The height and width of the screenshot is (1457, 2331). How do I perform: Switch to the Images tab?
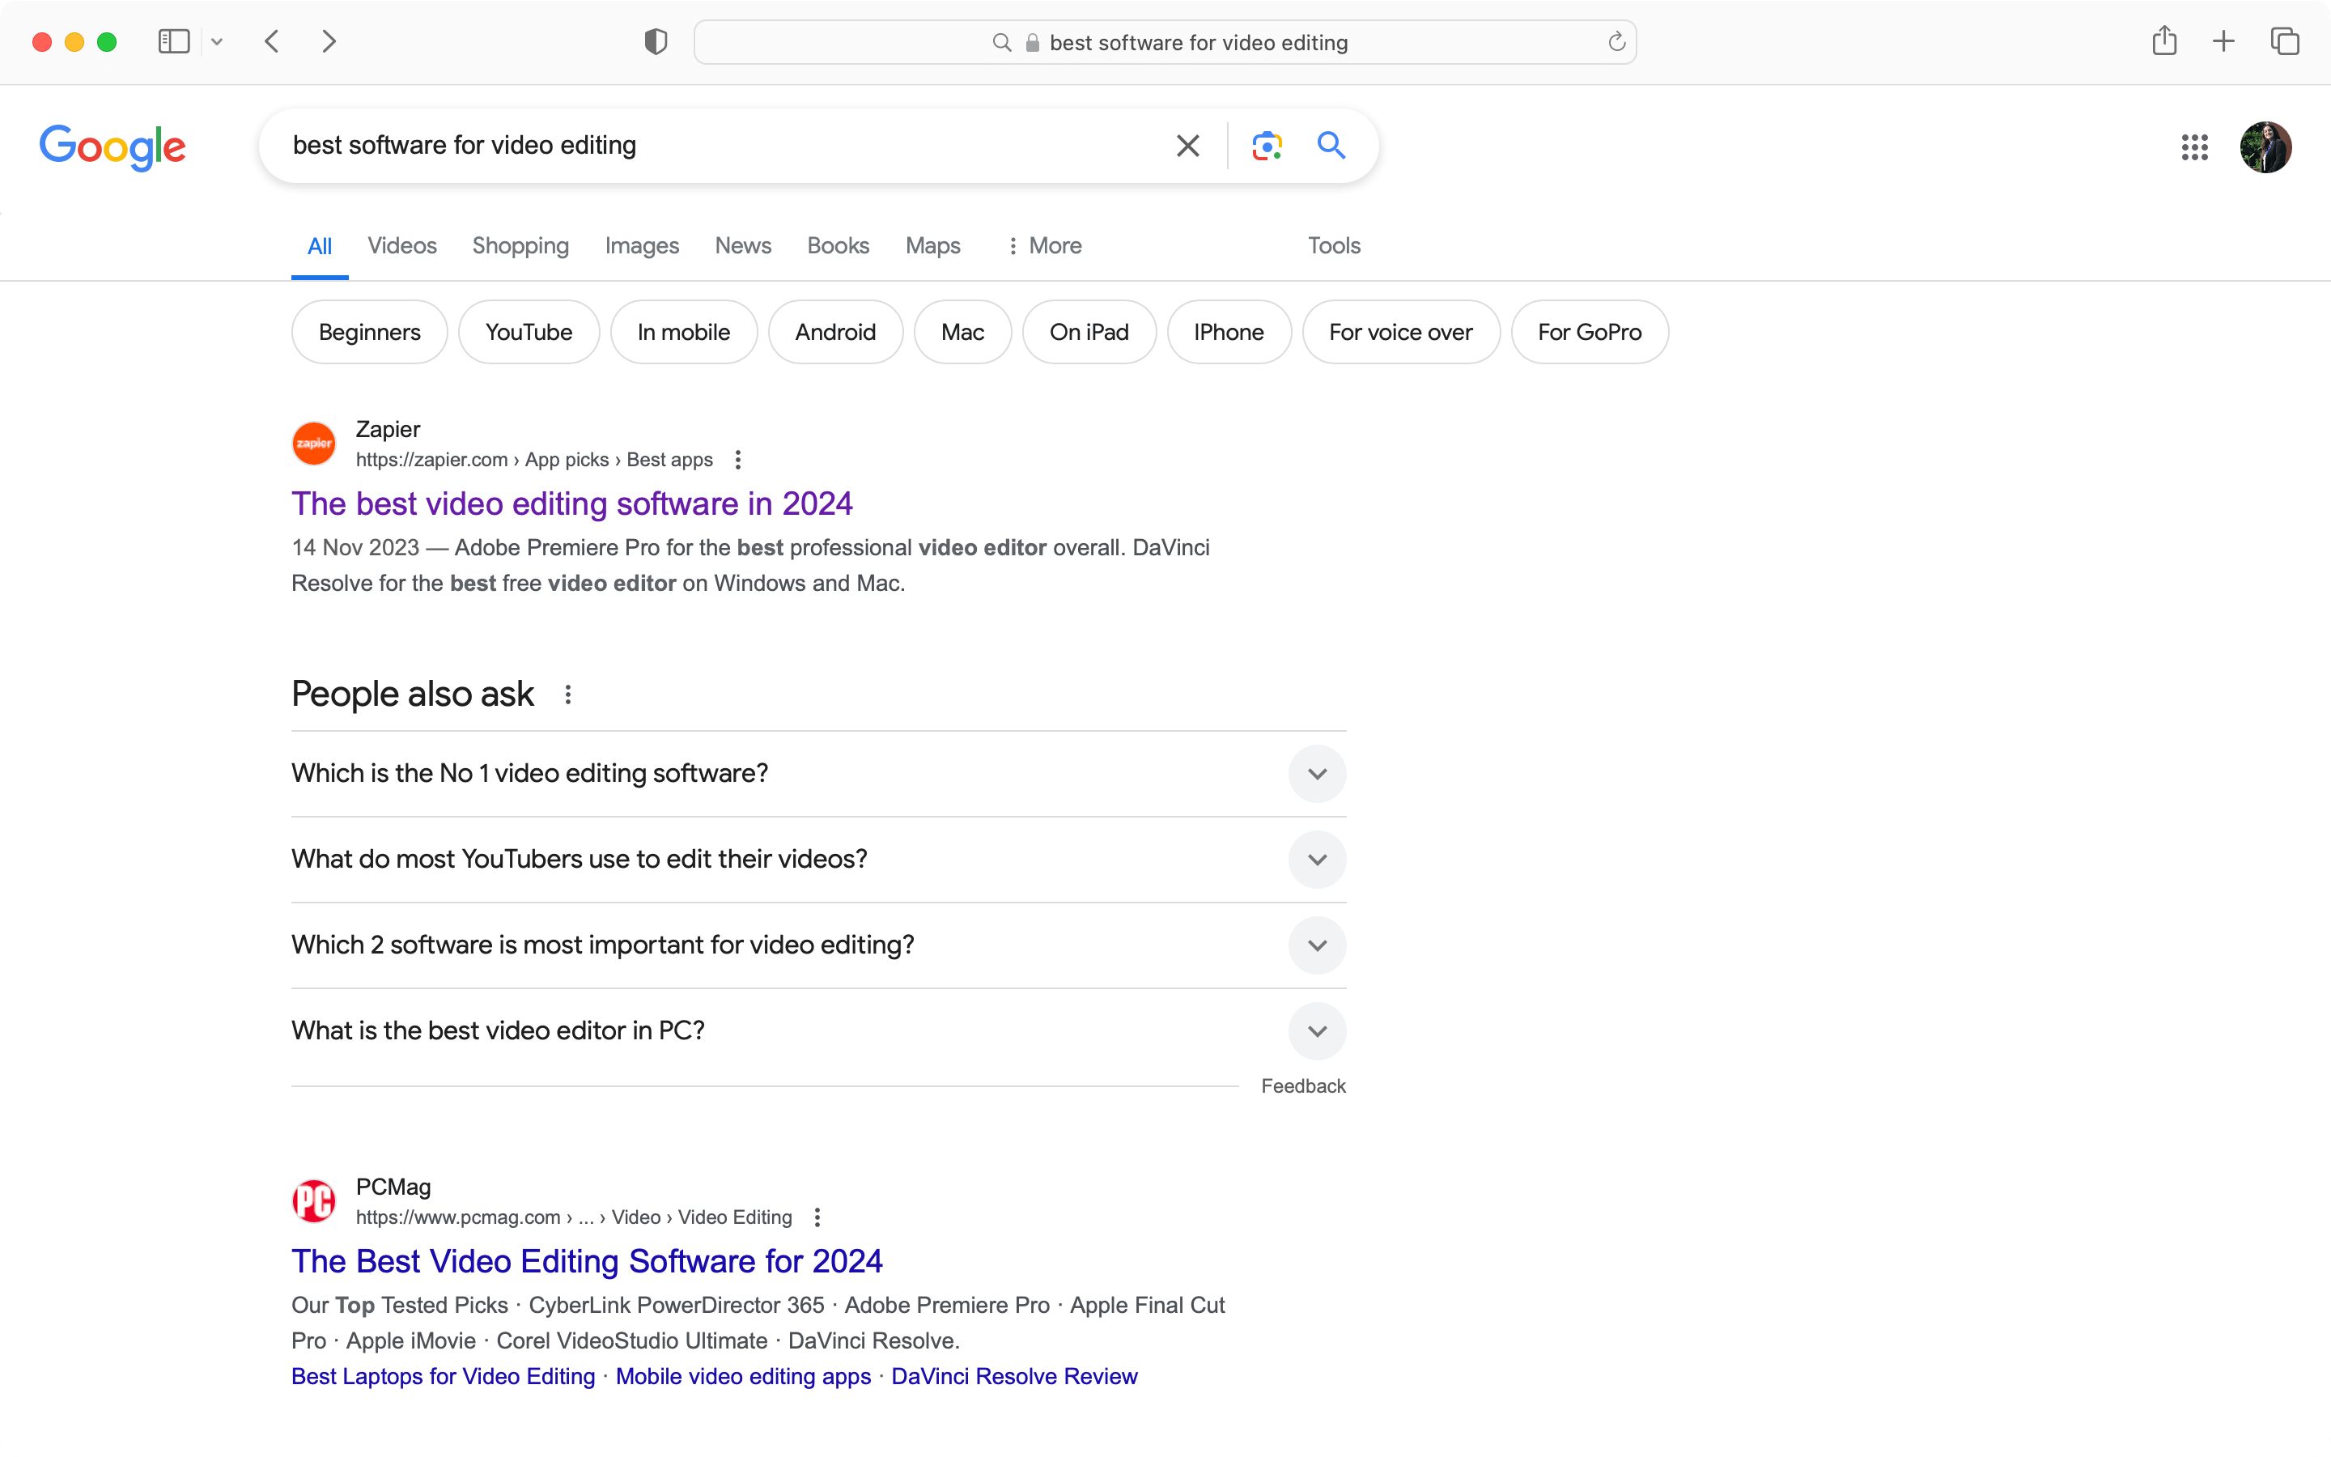pos(642,246)
